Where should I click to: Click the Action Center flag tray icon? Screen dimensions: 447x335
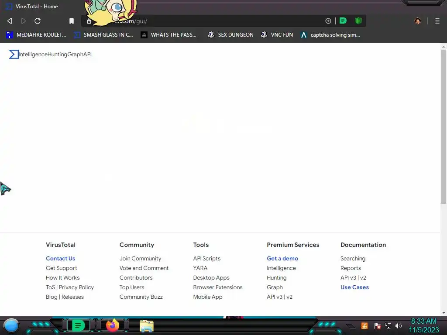coord(378,325)
